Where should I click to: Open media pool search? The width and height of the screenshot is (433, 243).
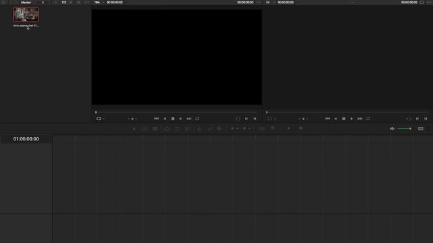(78, 2)
